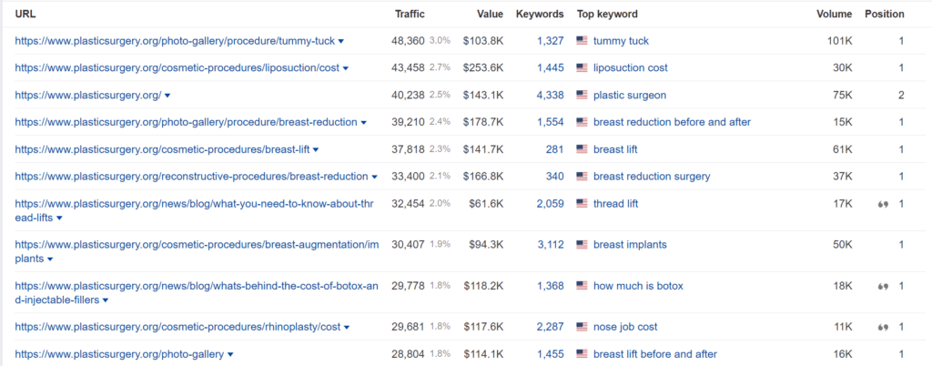Expand the dropdown arrow after tummy-tuck URL
This screenshot has height=366, width=932.
click(x=340, y=42)
